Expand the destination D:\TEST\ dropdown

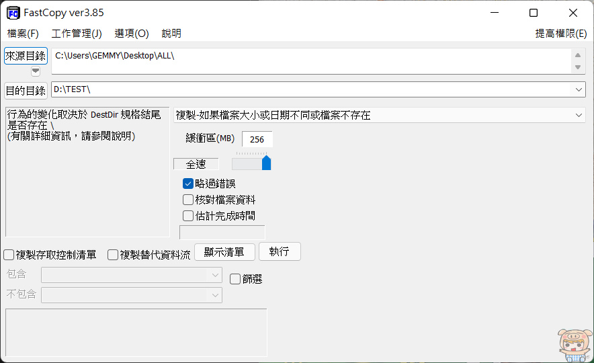(x=579, y=90)
